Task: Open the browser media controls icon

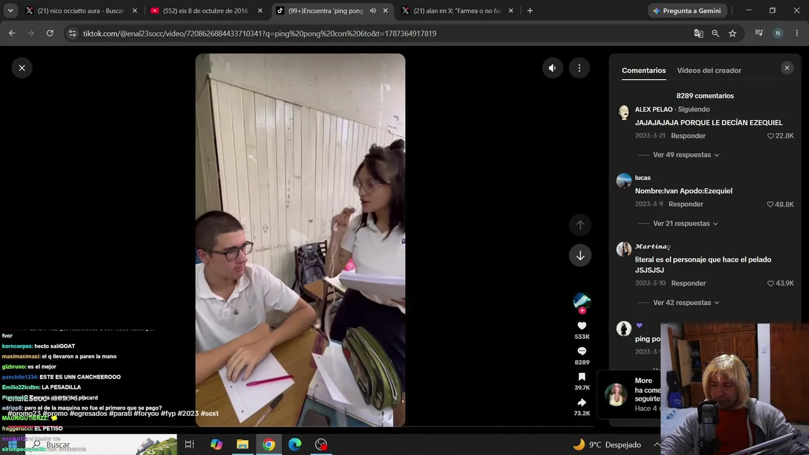Action: click(x=759, y=33)
